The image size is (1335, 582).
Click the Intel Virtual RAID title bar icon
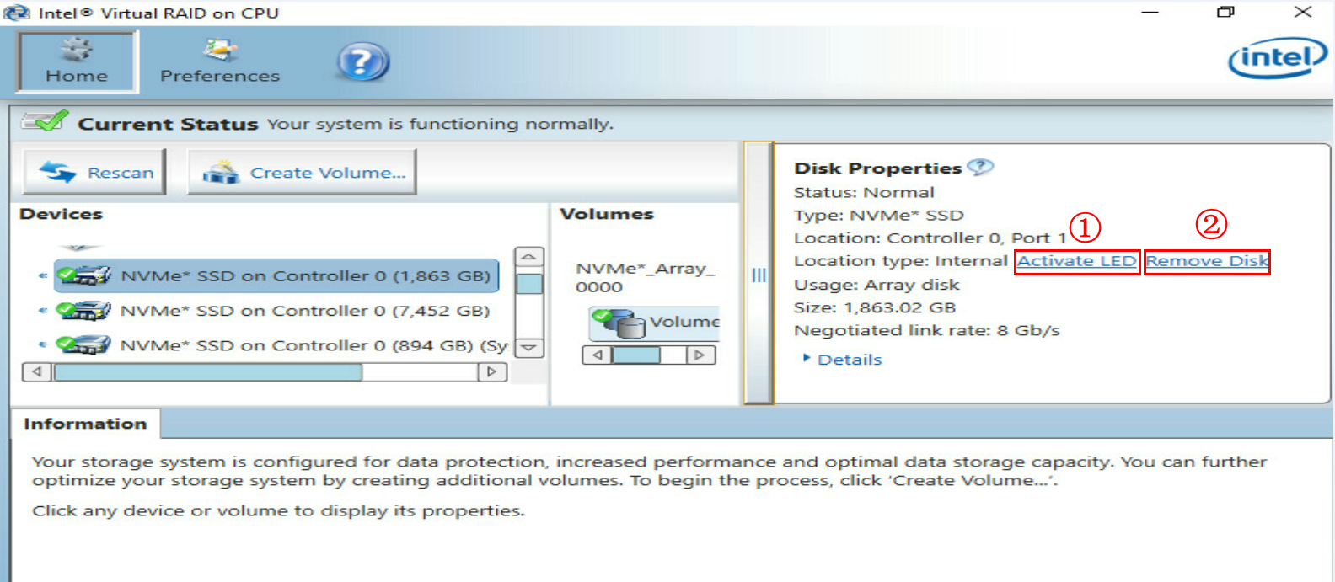16,13
